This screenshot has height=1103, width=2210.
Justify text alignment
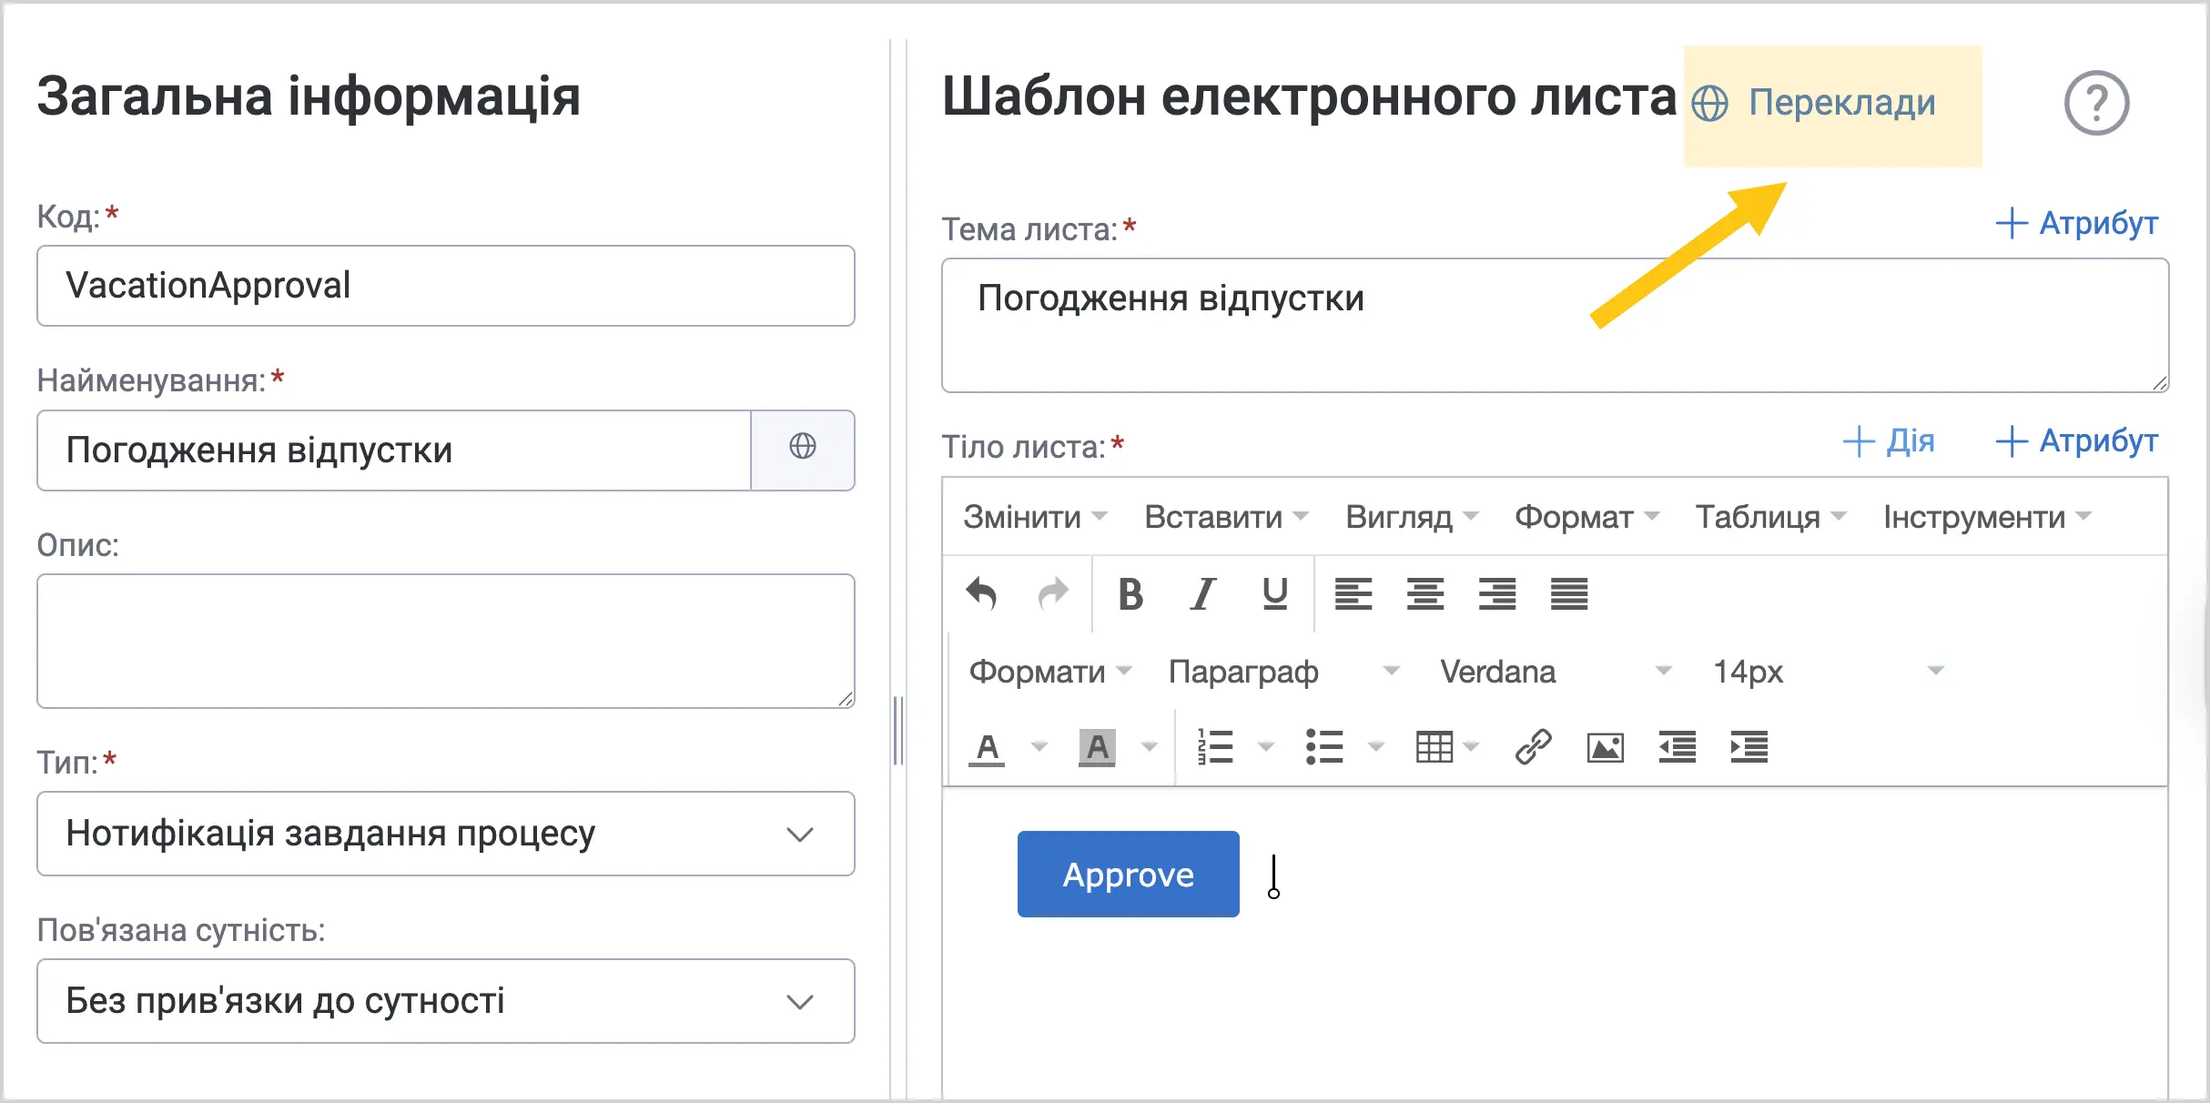(1569, 594)
